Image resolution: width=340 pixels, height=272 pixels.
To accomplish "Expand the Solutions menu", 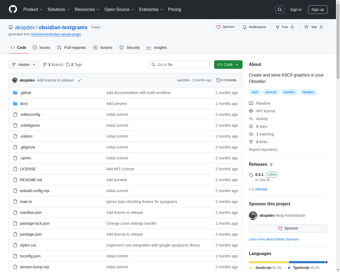I will (59, 10).
